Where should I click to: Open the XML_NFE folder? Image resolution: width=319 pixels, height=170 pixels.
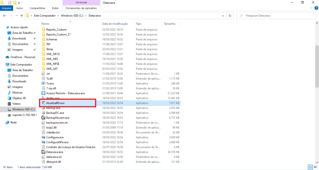52,59
